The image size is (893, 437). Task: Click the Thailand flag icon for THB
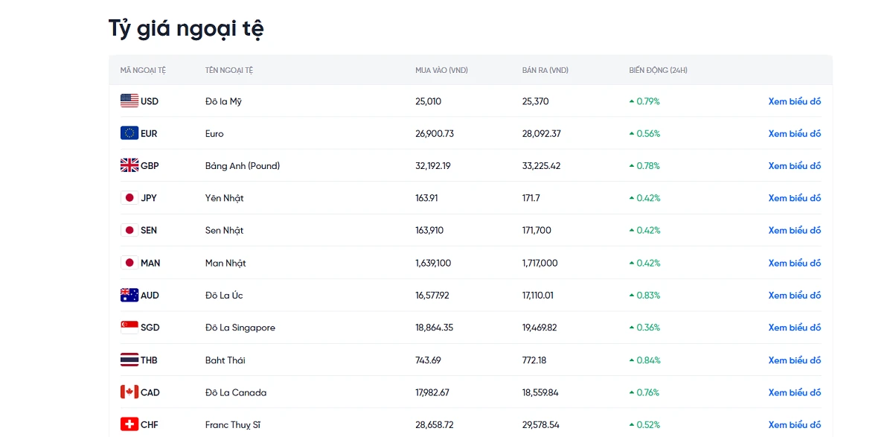129,360
